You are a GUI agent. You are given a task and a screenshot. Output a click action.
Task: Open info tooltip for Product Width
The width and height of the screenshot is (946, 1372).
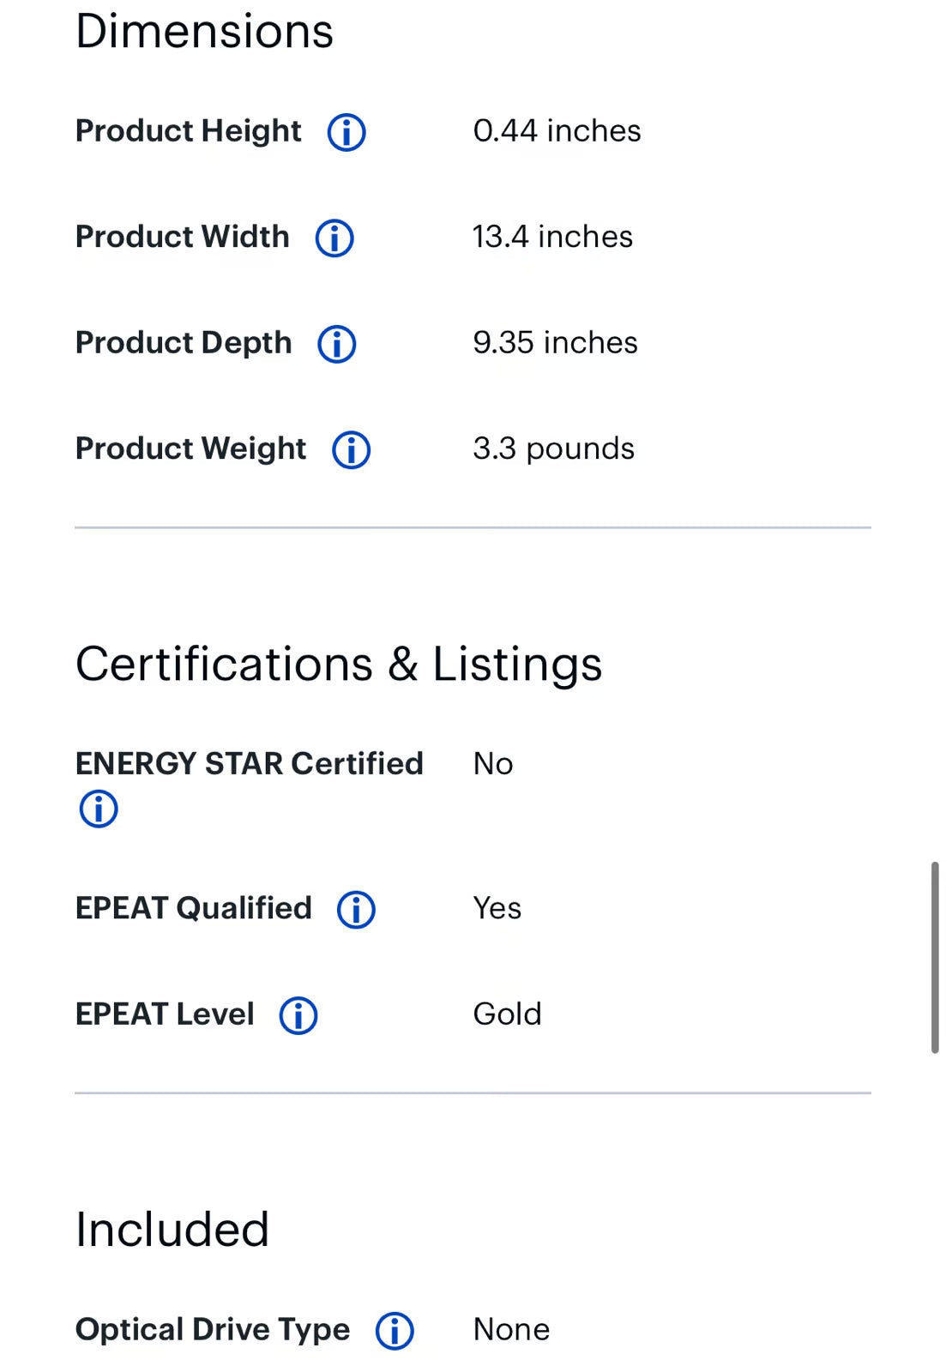tap(334, 238)
